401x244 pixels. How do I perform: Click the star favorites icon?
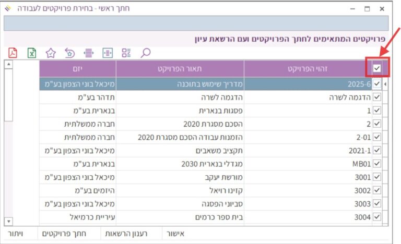50,53
